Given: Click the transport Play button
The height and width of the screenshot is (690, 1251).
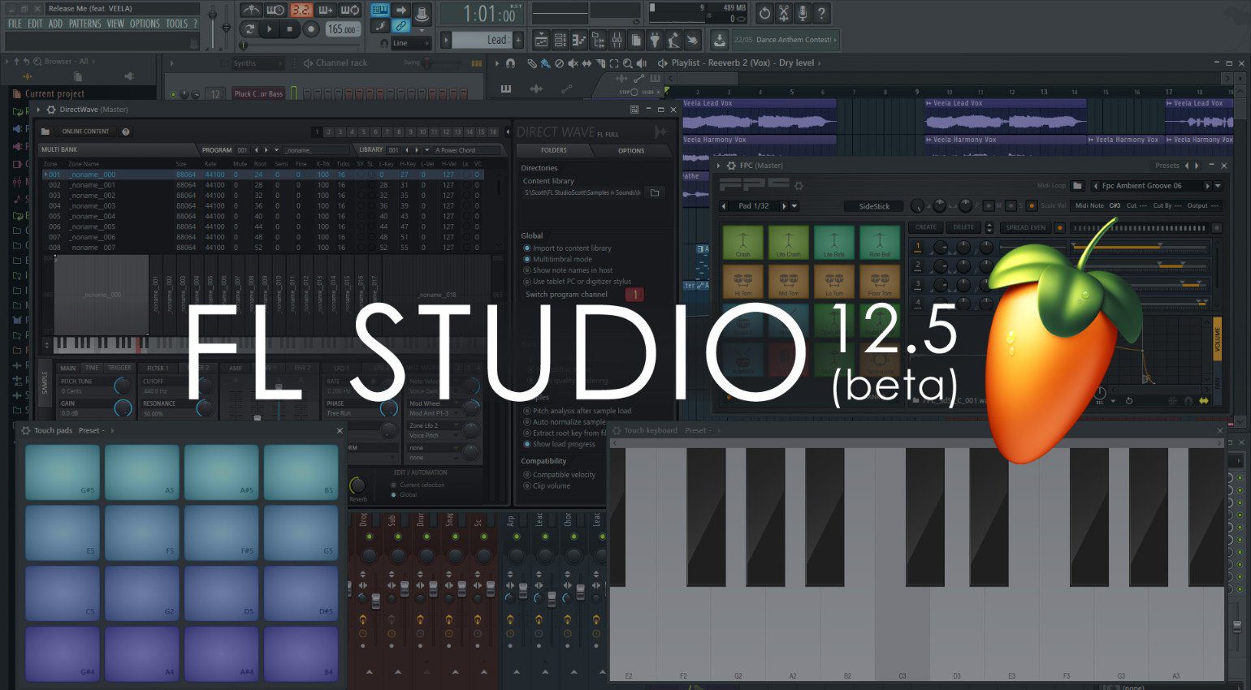Looking at the screenshot, I should [x=270, y=29].
